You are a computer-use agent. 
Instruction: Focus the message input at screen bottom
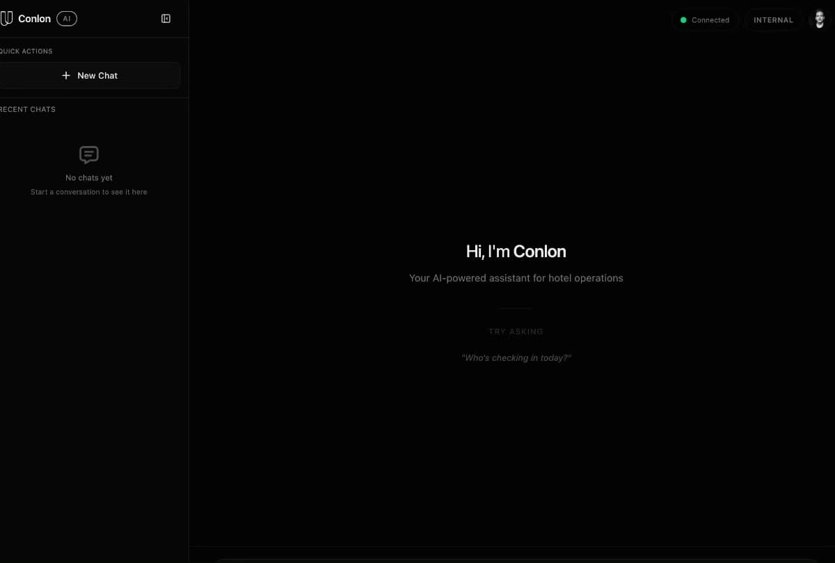point(516,560)
